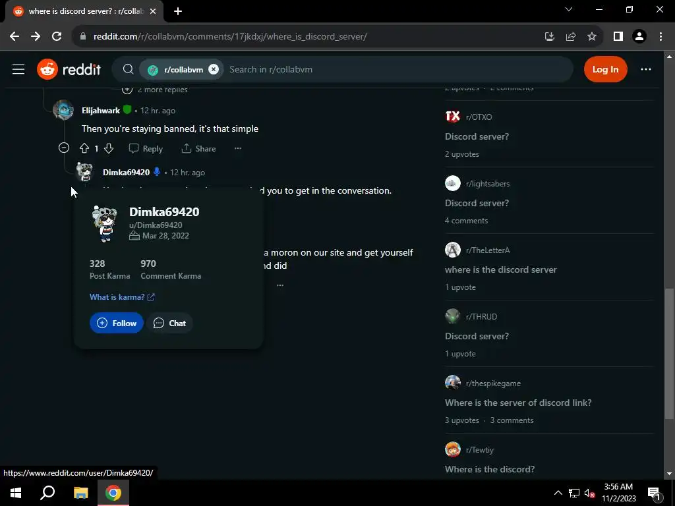Click the large avatar in the hover card
This screenshot has width=675, height=506.
pyautogui.click(x=105, y=223)
